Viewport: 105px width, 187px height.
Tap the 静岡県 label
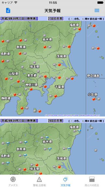pyautogui.click(x=6, y=98)
